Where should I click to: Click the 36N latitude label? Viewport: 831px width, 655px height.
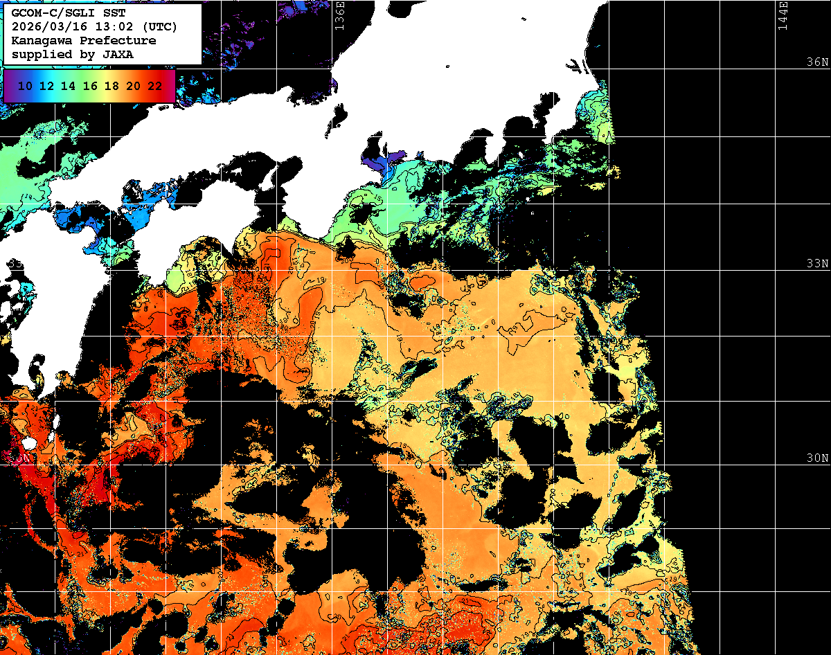[817, 62]
